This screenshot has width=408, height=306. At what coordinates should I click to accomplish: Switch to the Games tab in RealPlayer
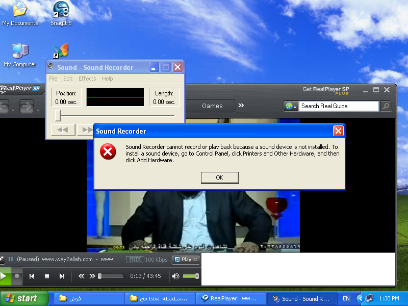[x=212, y=106]
